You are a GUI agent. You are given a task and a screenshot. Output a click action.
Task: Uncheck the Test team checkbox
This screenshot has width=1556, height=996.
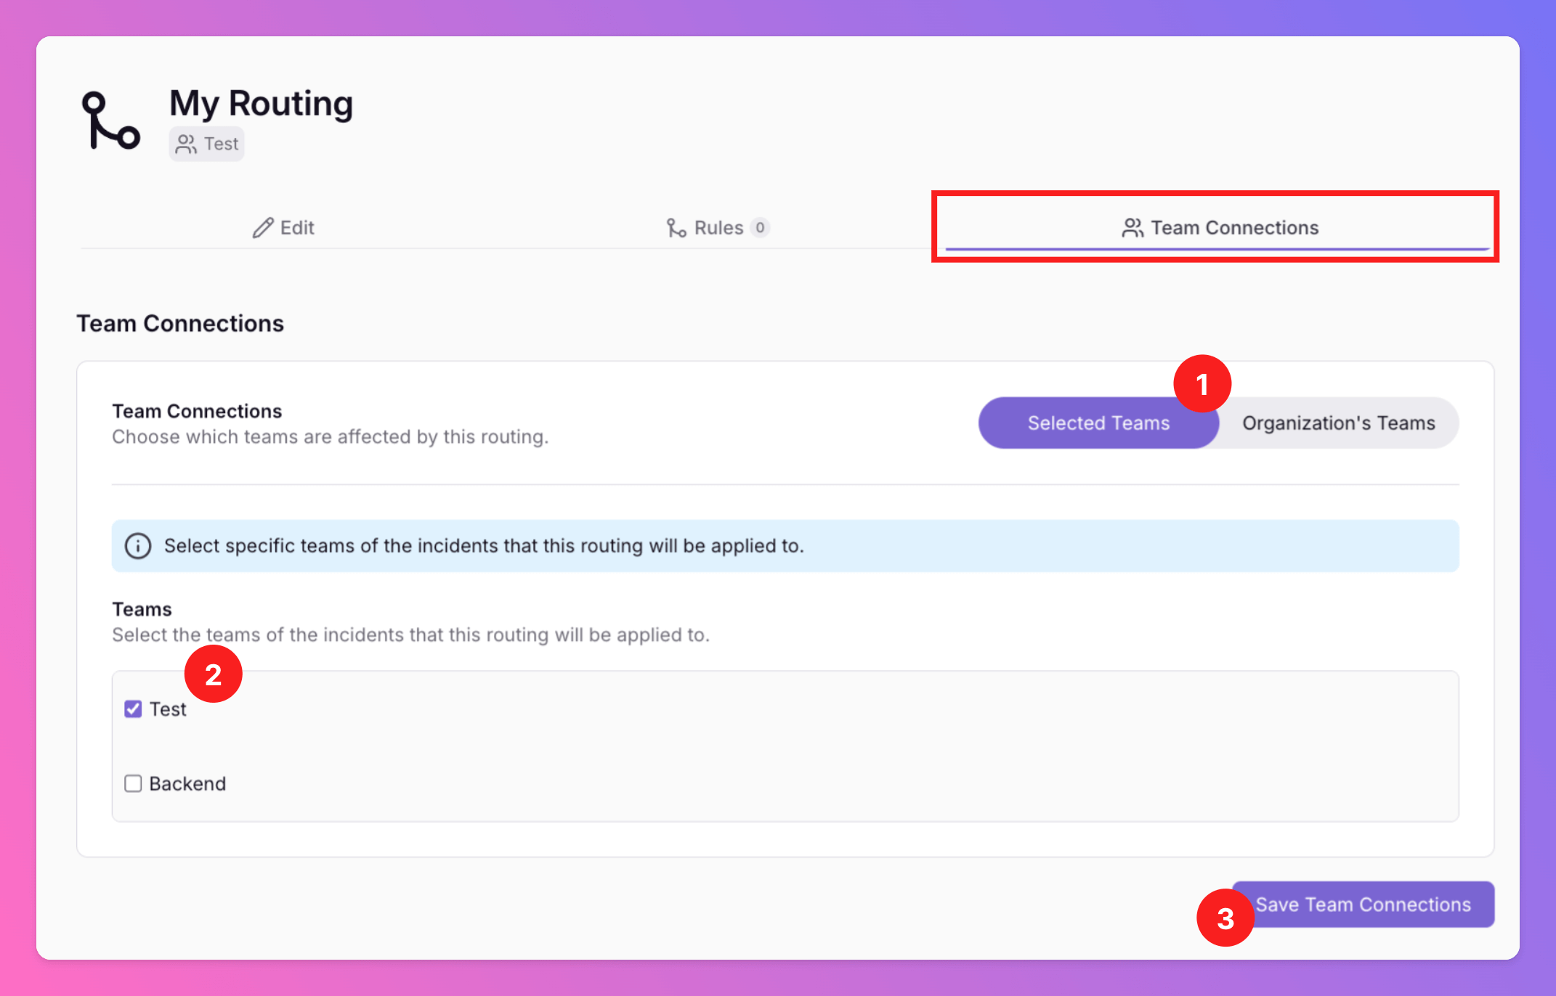[x=133, y=709]
